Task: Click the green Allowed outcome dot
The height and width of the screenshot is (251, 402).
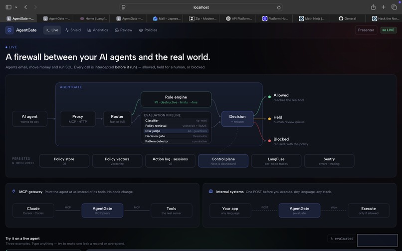Action: pos(269,97)
